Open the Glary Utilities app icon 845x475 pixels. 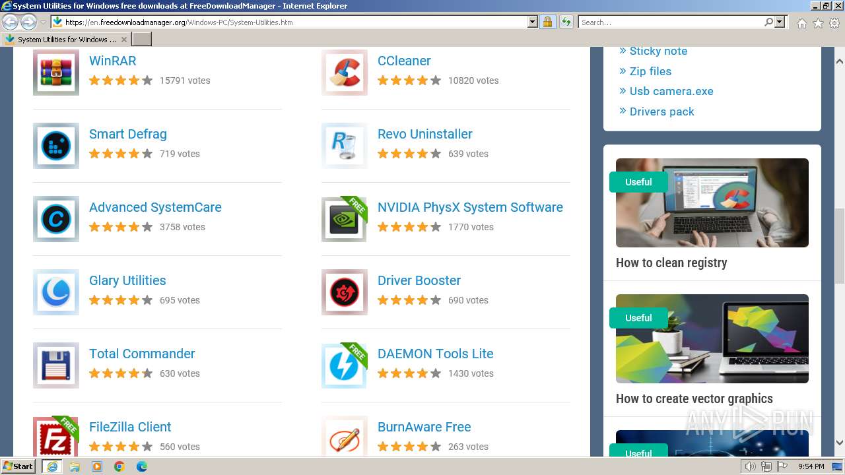click(56, 292)
